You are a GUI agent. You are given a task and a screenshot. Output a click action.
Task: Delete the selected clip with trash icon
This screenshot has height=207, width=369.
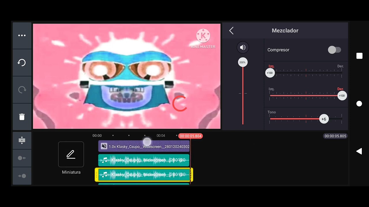click(22, 117)
